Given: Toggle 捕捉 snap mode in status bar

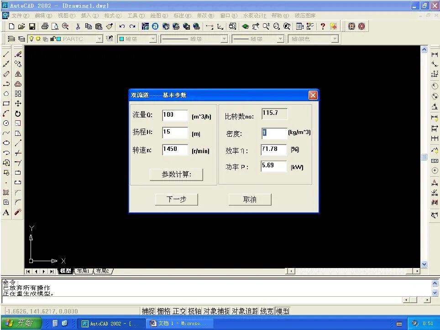Looking at the screenshot, I should tap(148, 311).
